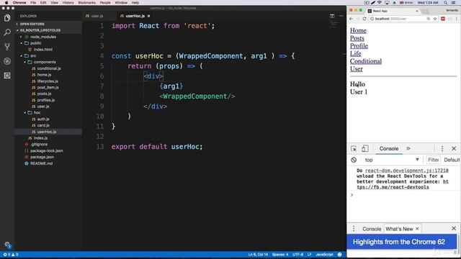Click the Profile link in the browser

[x=359, y=46]
